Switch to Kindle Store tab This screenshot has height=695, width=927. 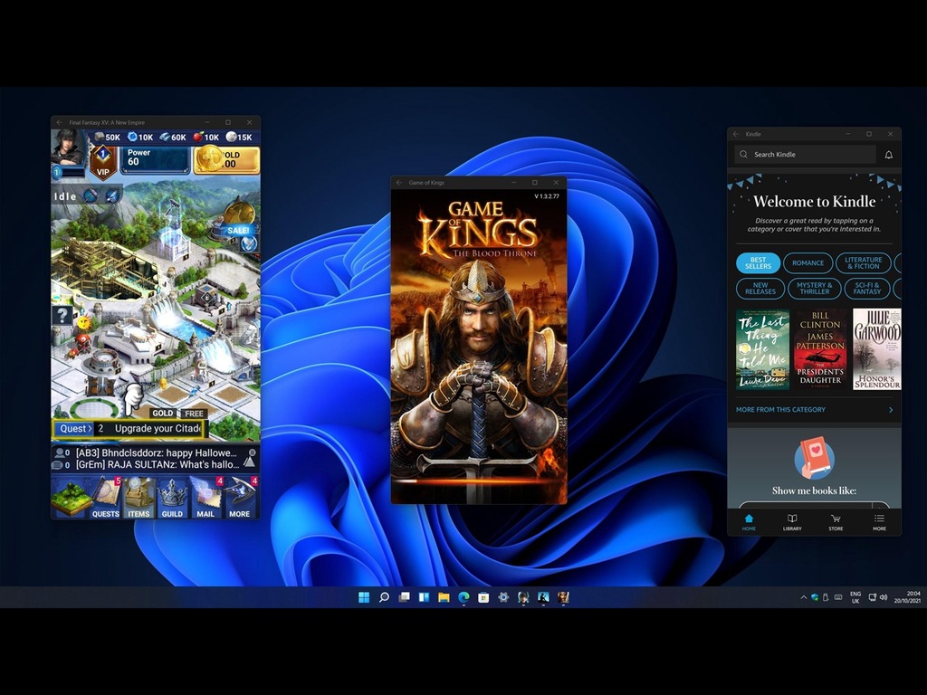point(836,522)
